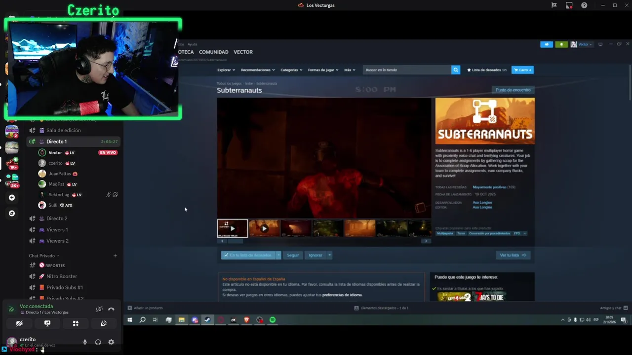Open activities button in voice panel
This screenshot has height=355, width=632.
[x=76, y=323]
